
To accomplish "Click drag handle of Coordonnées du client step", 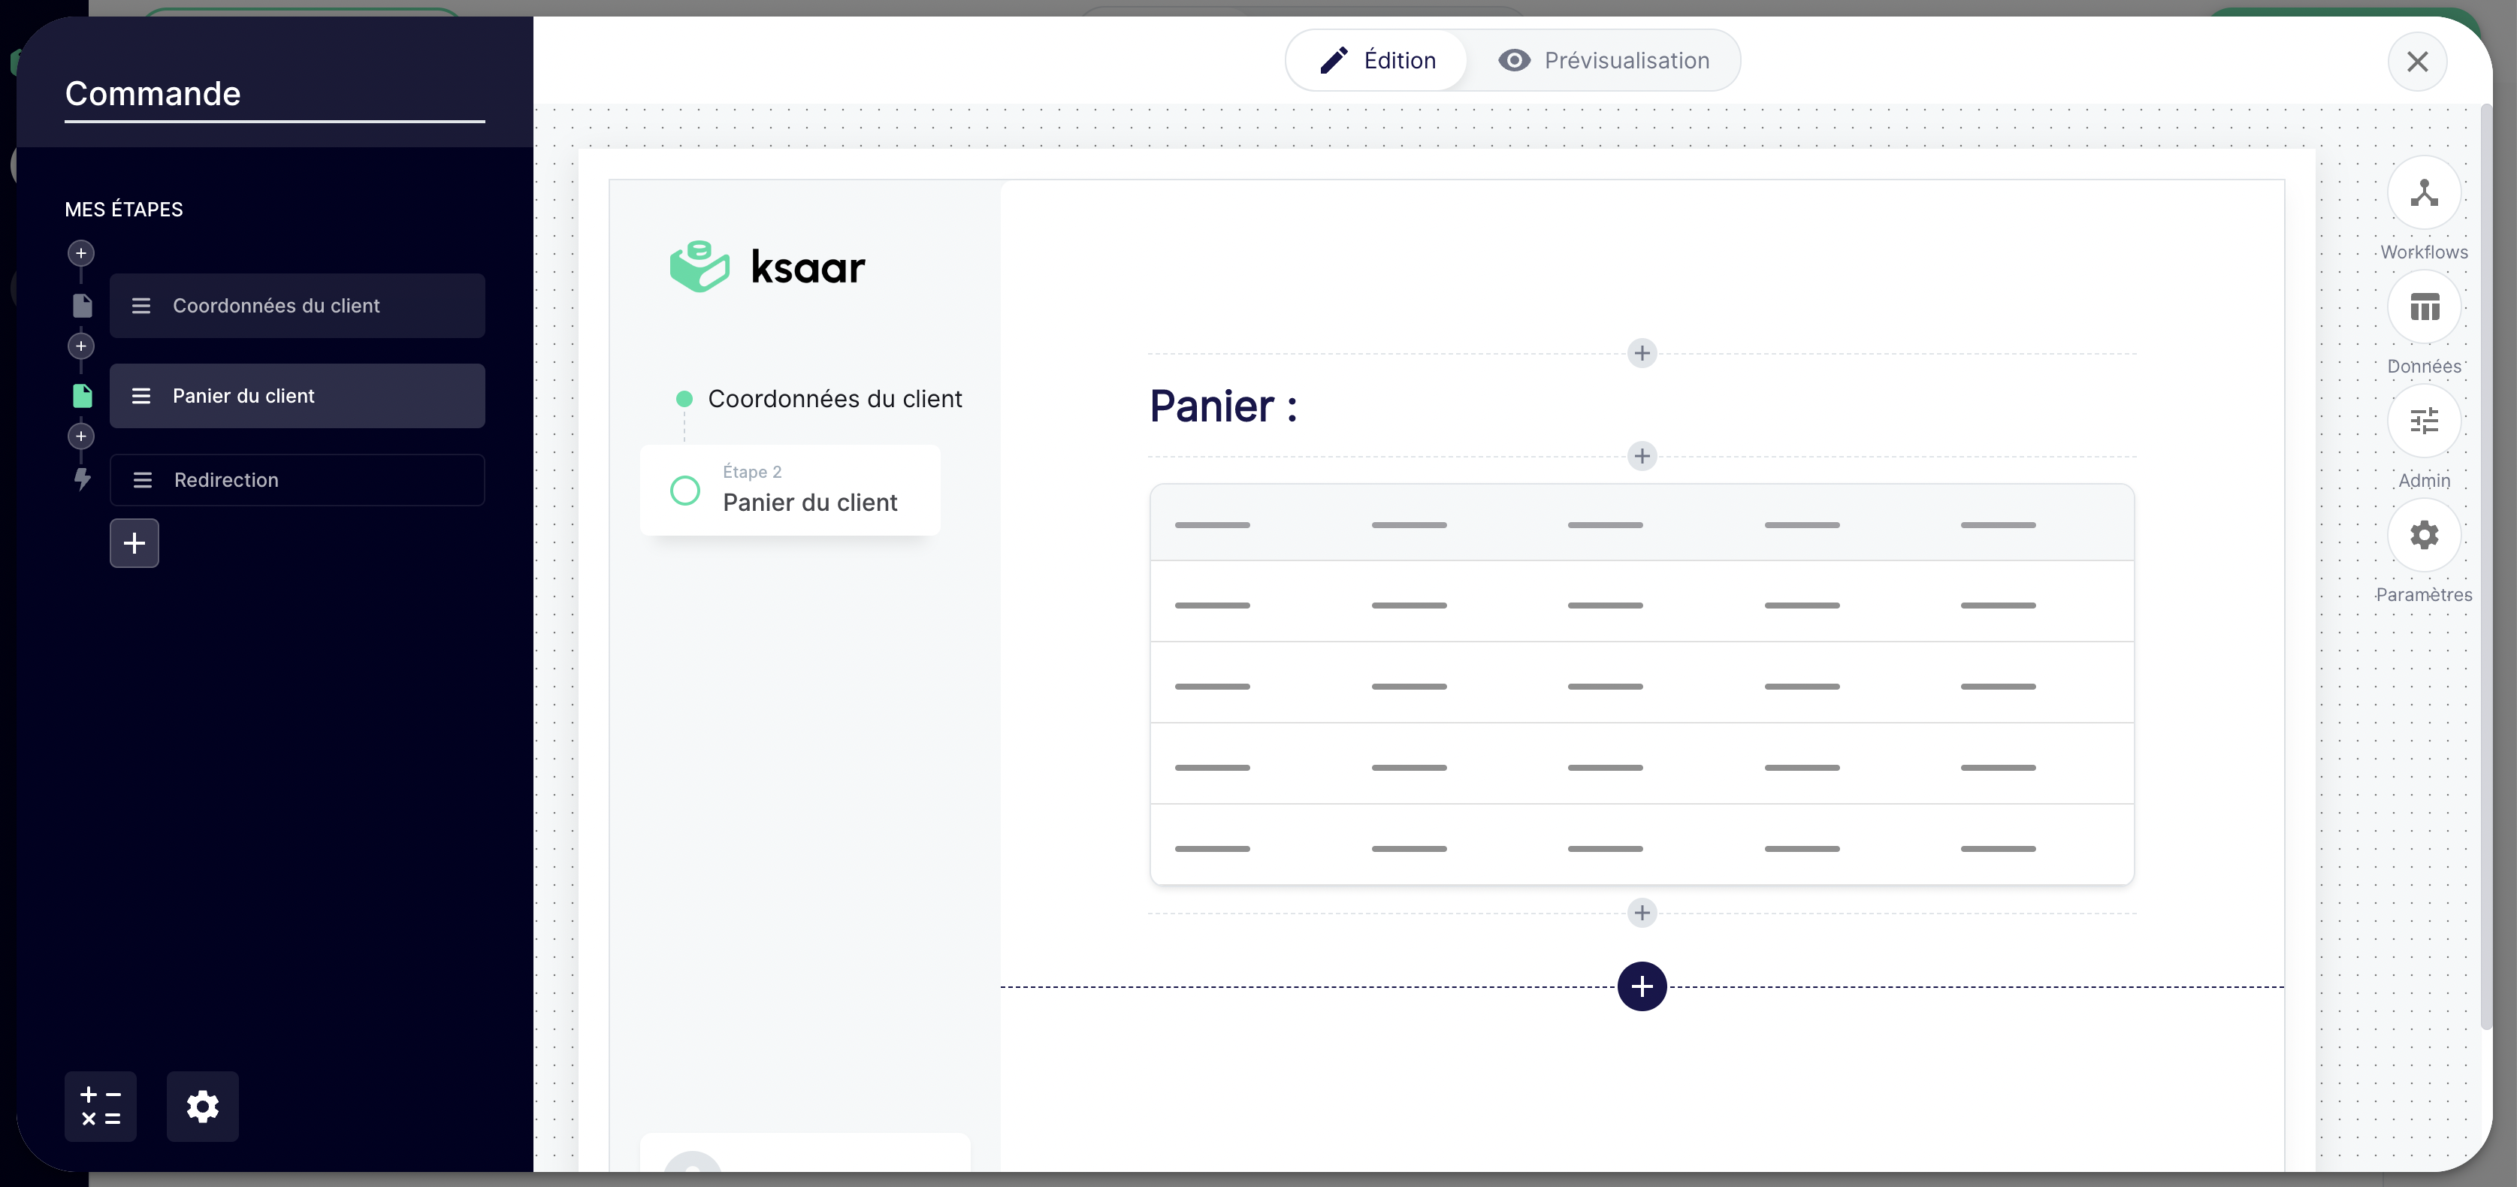I will (x=141, y=306).
